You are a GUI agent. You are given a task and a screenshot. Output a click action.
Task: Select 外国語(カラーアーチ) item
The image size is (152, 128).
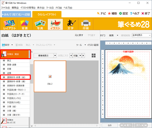pyautogui.click(x=15, y=94)
